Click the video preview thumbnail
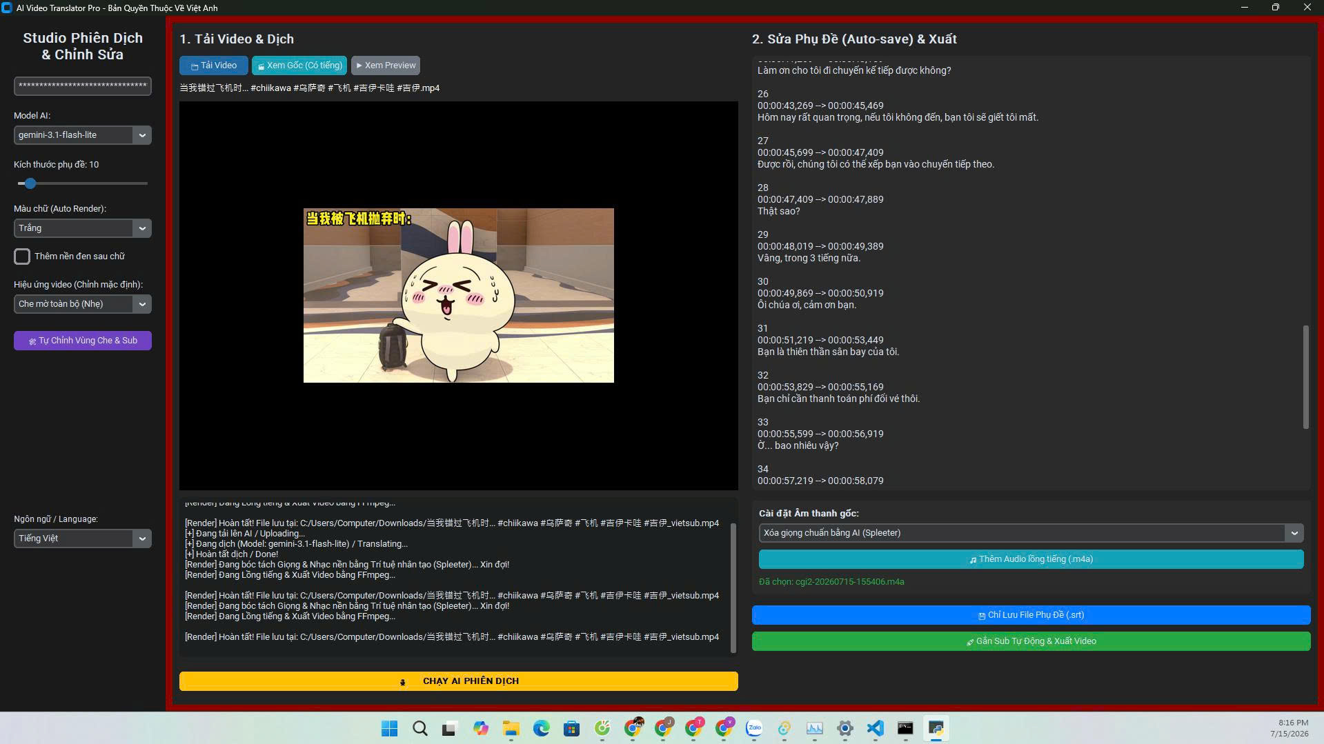The image size is (1324, 744). coord(459,295)
